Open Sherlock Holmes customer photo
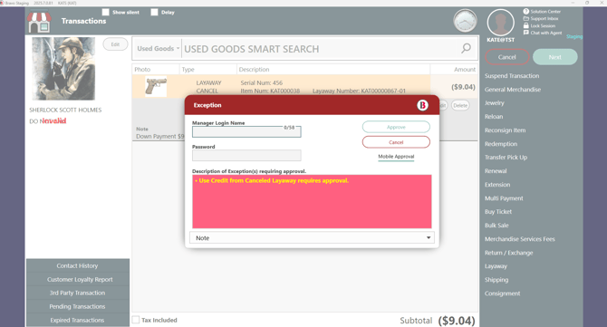Screen dimensions: 607x327 pyautogui.click(x=63, y=69)
